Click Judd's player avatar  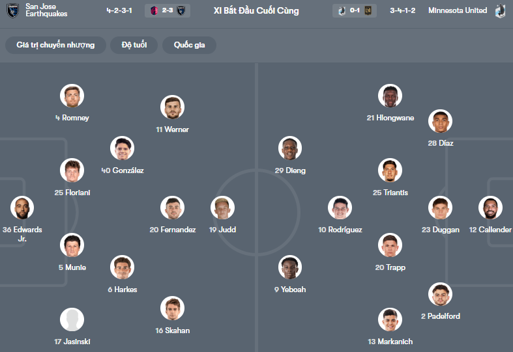pos(222,208)
